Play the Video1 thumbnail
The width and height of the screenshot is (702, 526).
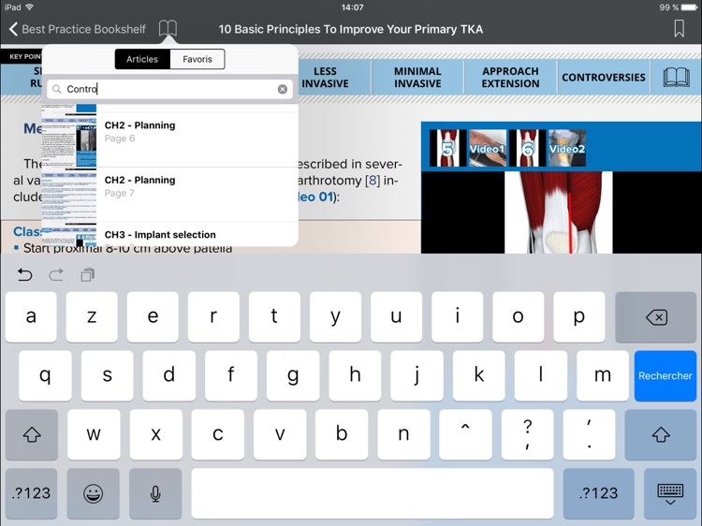coord(488,148)
